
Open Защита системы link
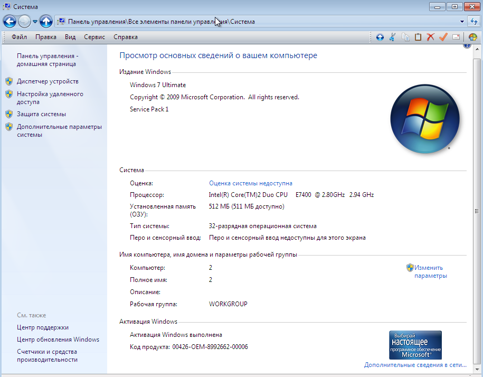pos(41,114)
